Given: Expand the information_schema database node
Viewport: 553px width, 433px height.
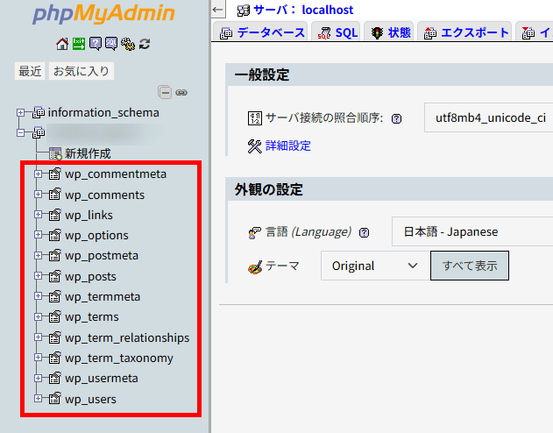Looking at the screenshot, I should click(x=20, y=112).
